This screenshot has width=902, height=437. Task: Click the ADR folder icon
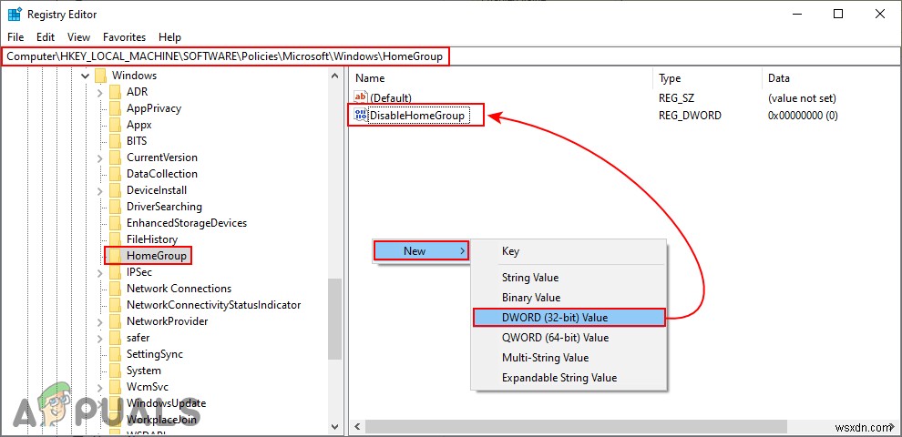click(x=117, y=92)
